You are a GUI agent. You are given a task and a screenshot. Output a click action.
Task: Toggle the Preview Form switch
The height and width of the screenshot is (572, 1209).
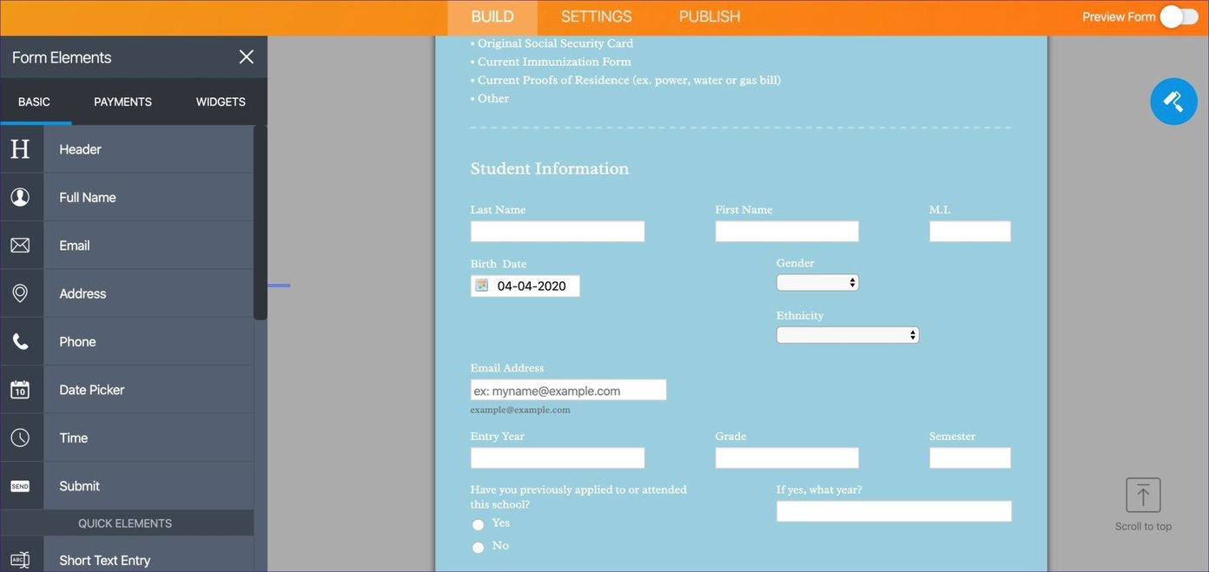(1179, 15)
